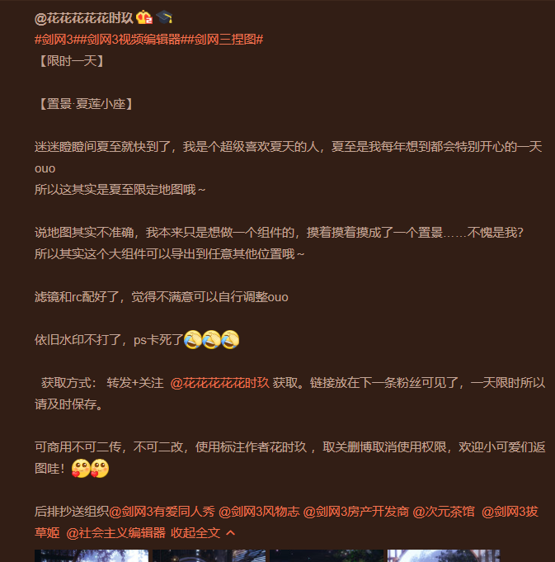Open the #剑网3# hashtag topic
Screen dimensions: 555x562
pyautogui.click(x=57, y=40)
